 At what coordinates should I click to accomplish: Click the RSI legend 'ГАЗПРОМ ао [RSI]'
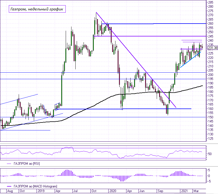click(x=27, y=164)
